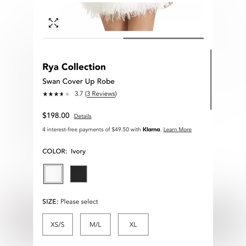Viewport: 246px width, 246px height.
Task: Choose size XL
Action: [133, 224]
